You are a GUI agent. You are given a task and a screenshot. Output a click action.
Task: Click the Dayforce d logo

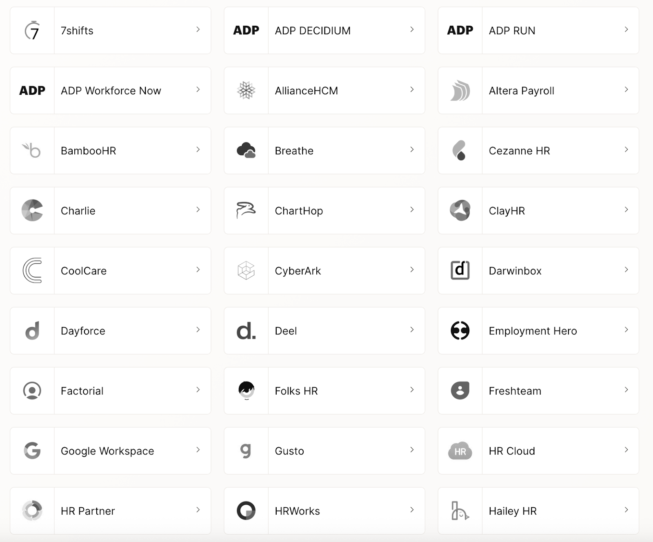[x=32, y=330]
